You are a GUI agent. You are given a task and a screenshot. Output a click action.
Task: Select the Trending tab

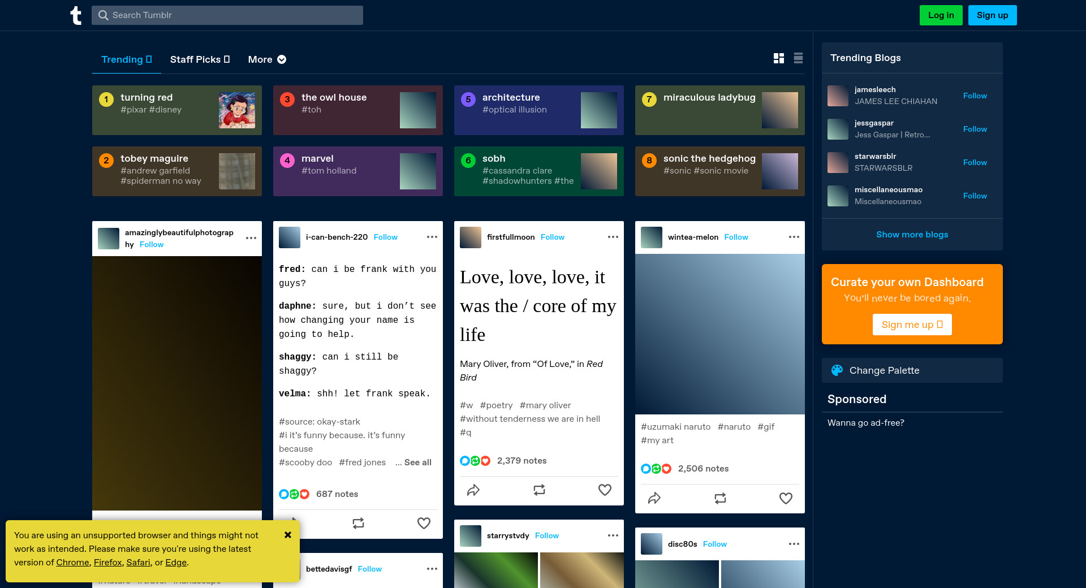pos(127,59)
